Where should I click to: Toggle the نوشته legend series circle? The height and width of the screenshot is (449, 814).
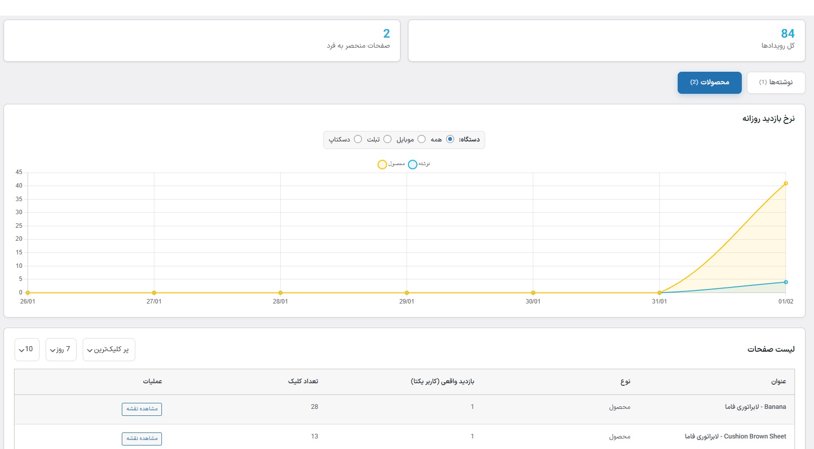(x=413, y=165)
